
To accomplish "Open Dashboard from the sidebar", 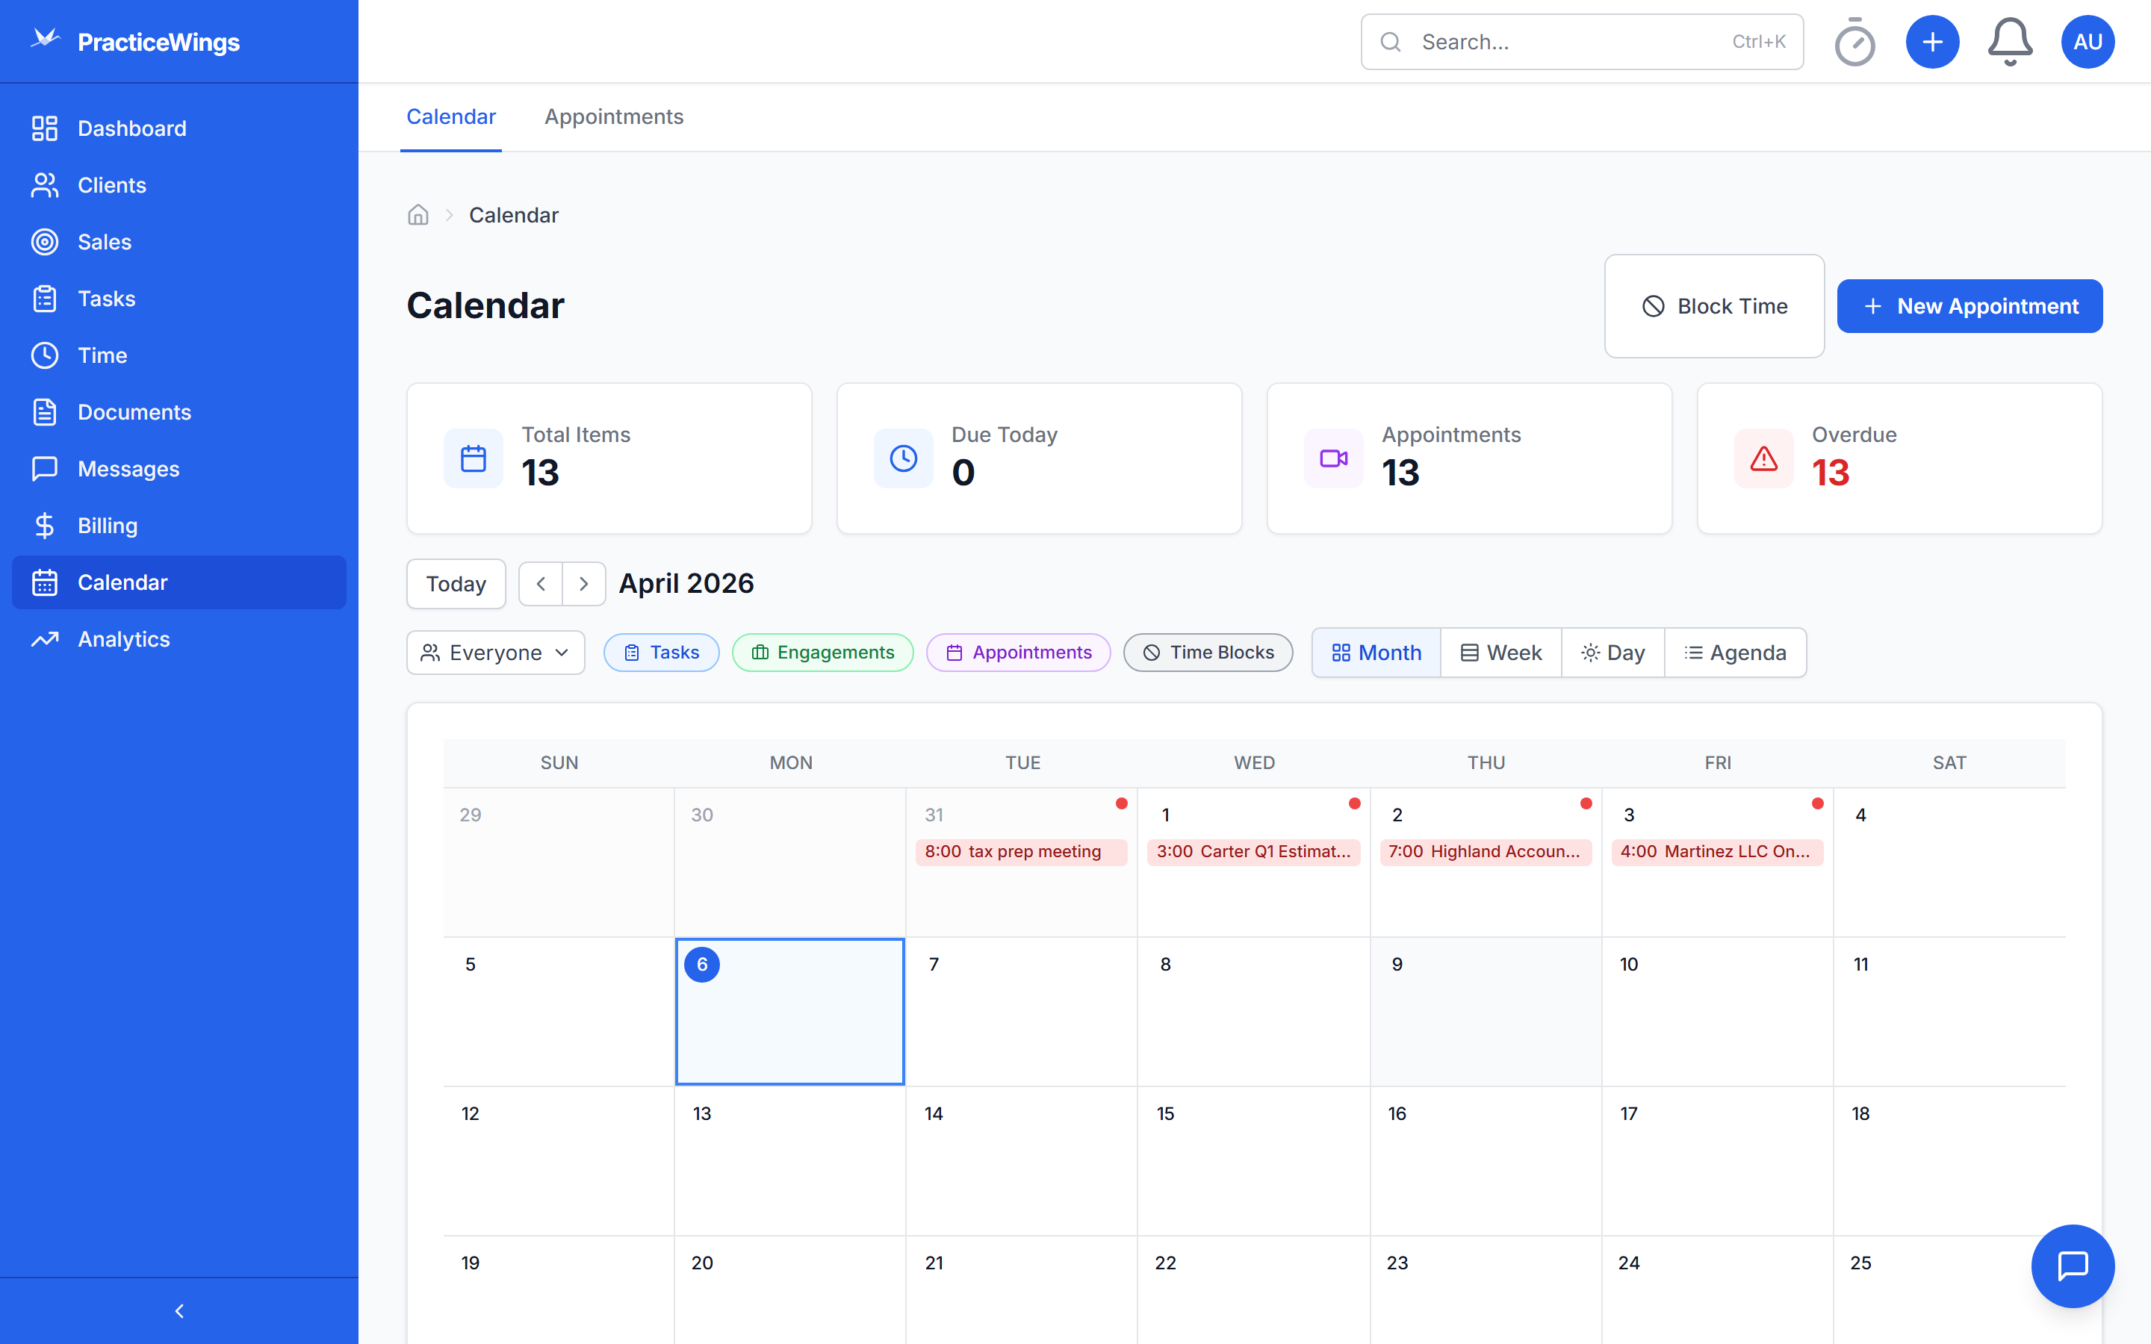I will (179, 128).
